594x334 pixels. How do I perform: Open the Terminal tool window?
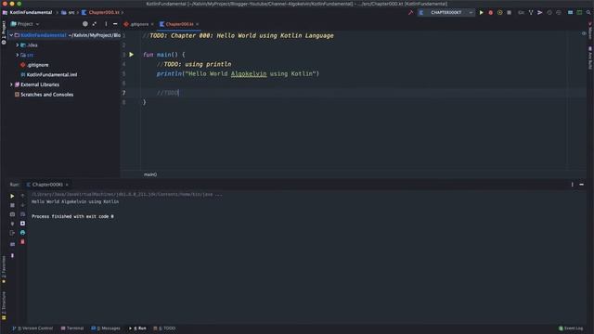72,328
